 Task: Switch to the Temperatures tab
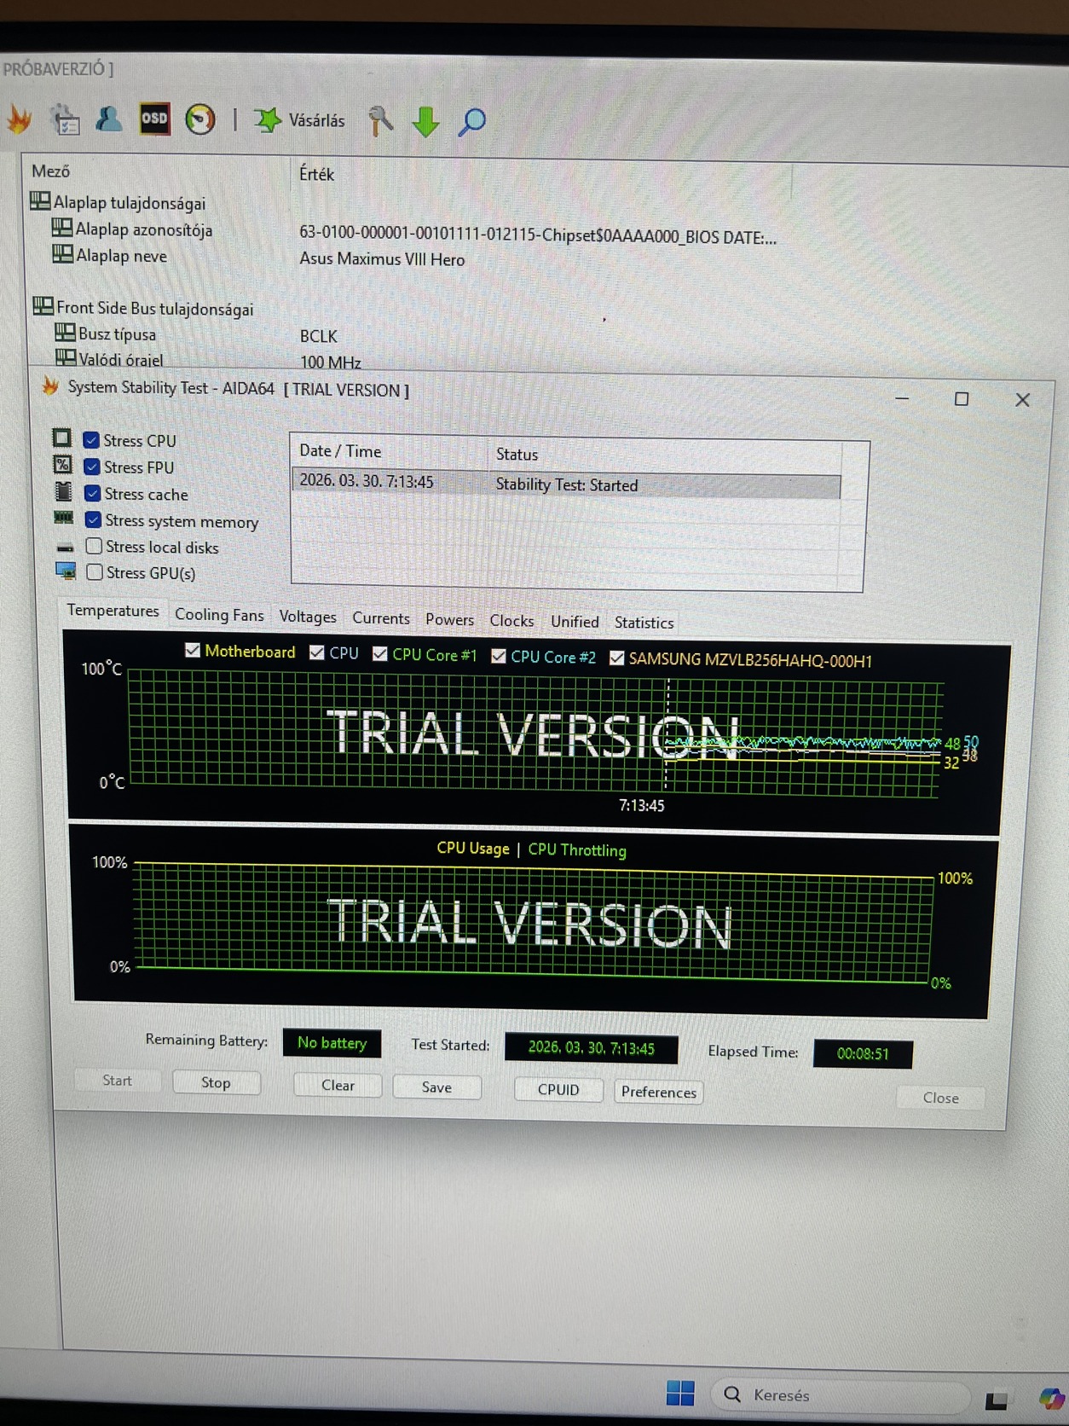pos(113,611)
